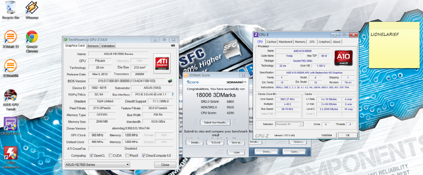Check the PhysX checkbox
This screenshot has height=175, width=423.
[x=127, y=156]
